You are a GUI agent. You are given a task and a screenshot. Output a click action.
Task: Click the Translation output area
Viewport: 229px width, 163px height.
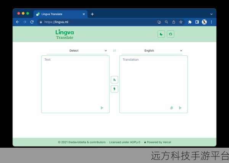coord(153,84)
